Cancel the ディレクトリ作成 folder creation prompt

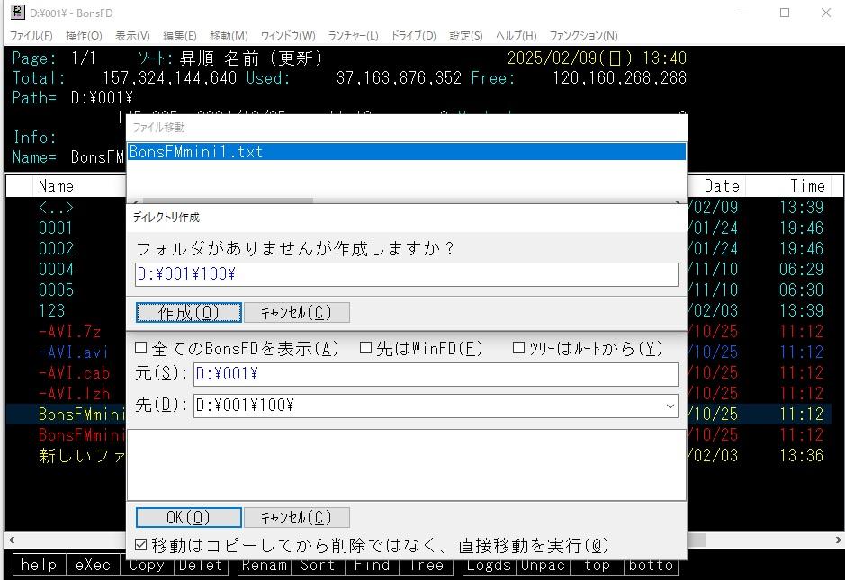coord(296,312)
